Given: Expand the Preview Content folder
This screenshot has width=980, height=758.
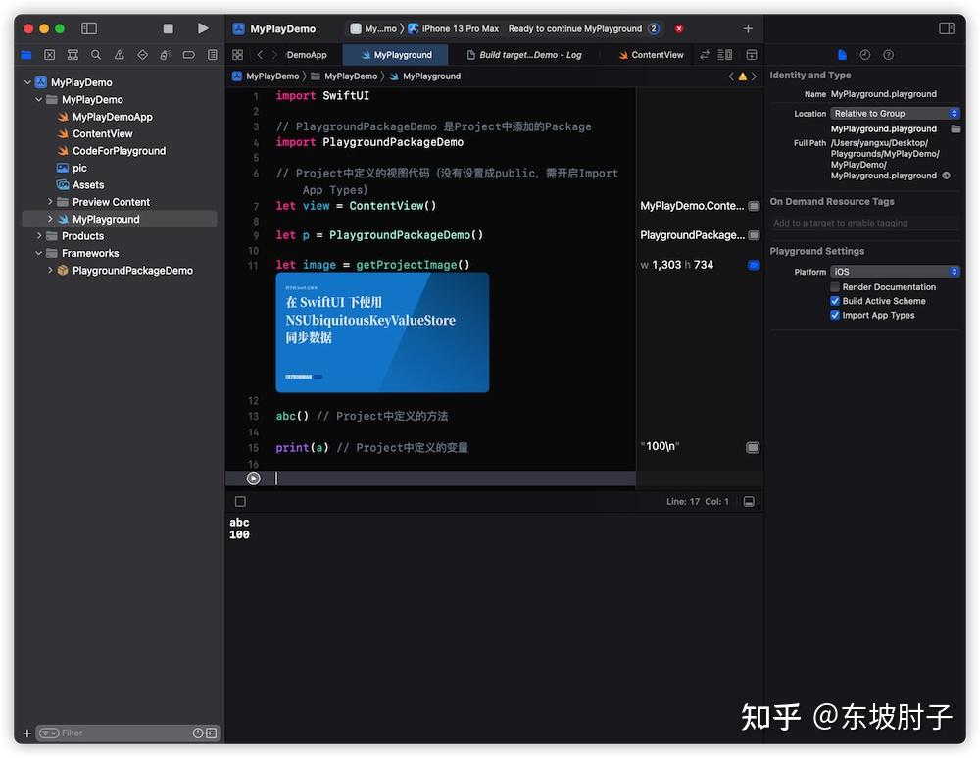Looking at the screenshot, I should click(50, 202).
